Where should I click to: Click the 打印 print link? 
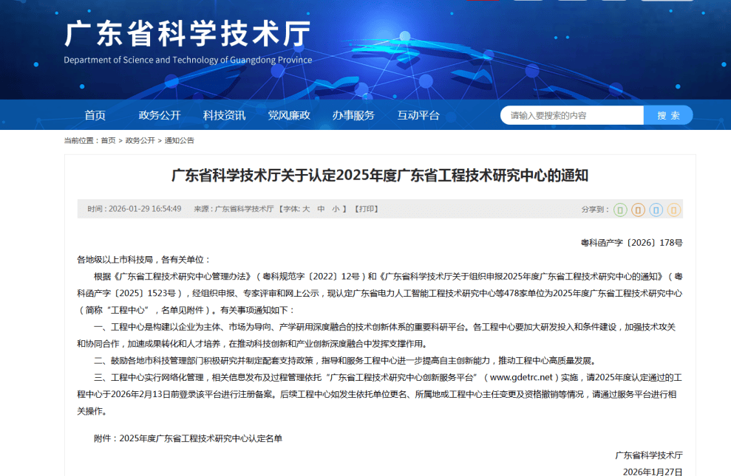pos(367,209)
